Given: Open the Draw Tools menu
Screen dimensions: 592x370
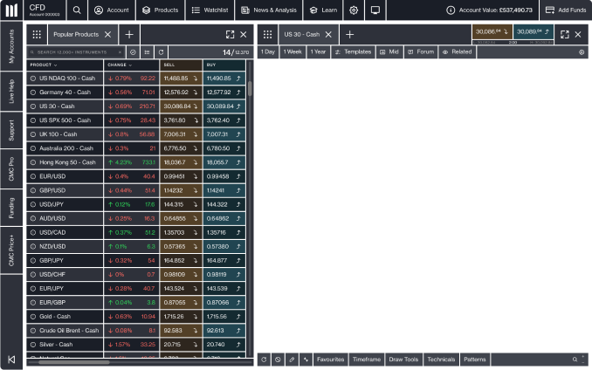Looking at the screenshot, I should coord(403,360).
